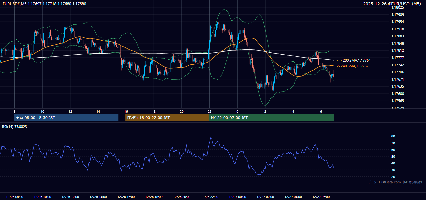Click price axis label 1.17883
Viewport: 426px width, 200px height.
tap(397, 36)
